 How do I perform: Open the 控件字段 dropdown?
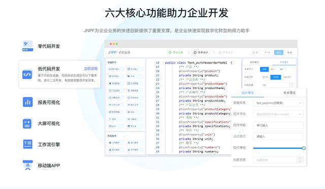click(x=279, y=114)
